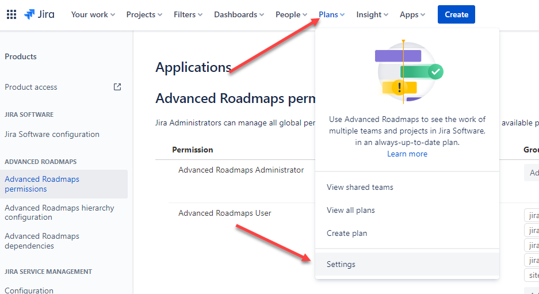The width and height of the screenshot is (539, 294).
Task: Open Settings in Plans menu
Action: [407, 265]
